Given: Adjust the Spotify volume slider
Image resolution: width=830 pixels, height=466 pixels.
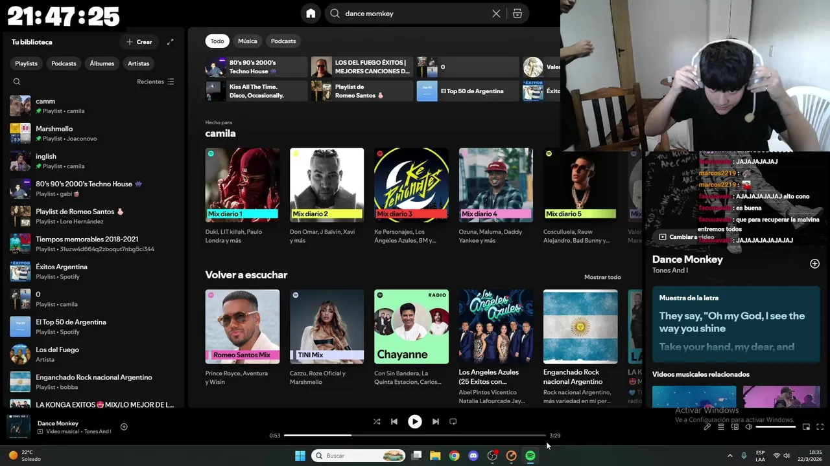Looking at the screenshot, I should click(776, 427).
